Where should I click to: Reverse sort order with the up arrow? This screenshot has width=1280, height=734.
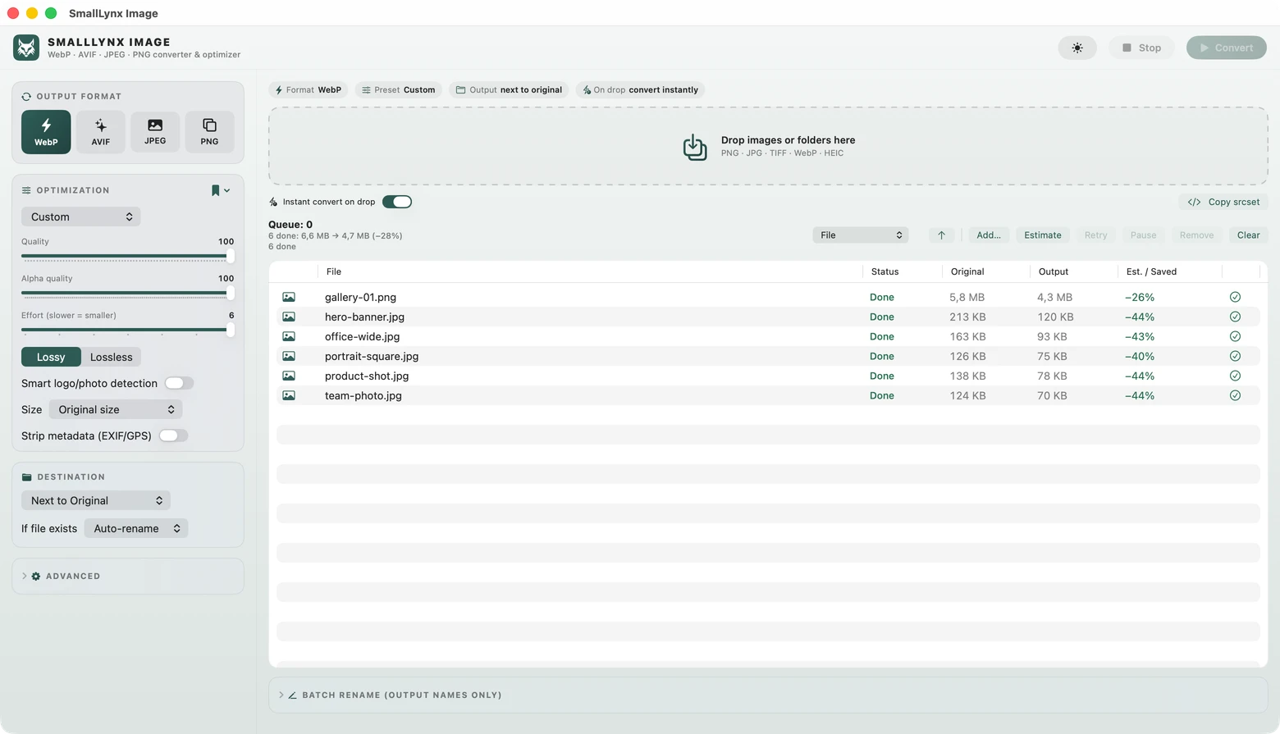tap(941, 235)
